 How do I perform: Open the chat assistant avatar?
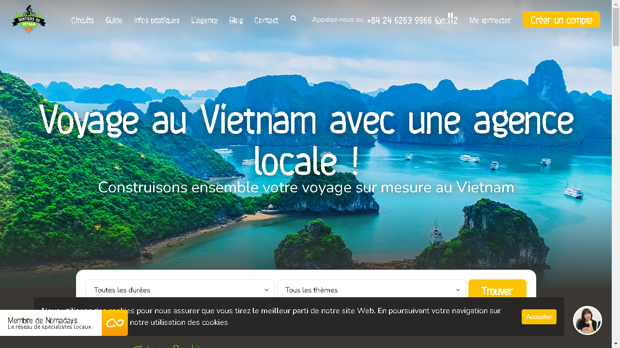click(x=587, y=320)
